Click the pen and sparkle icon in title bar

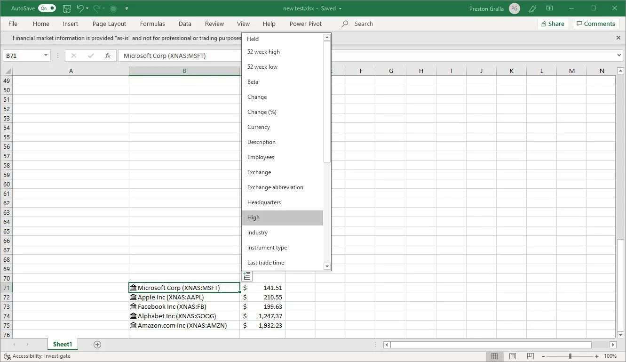(x=532, y=8)
